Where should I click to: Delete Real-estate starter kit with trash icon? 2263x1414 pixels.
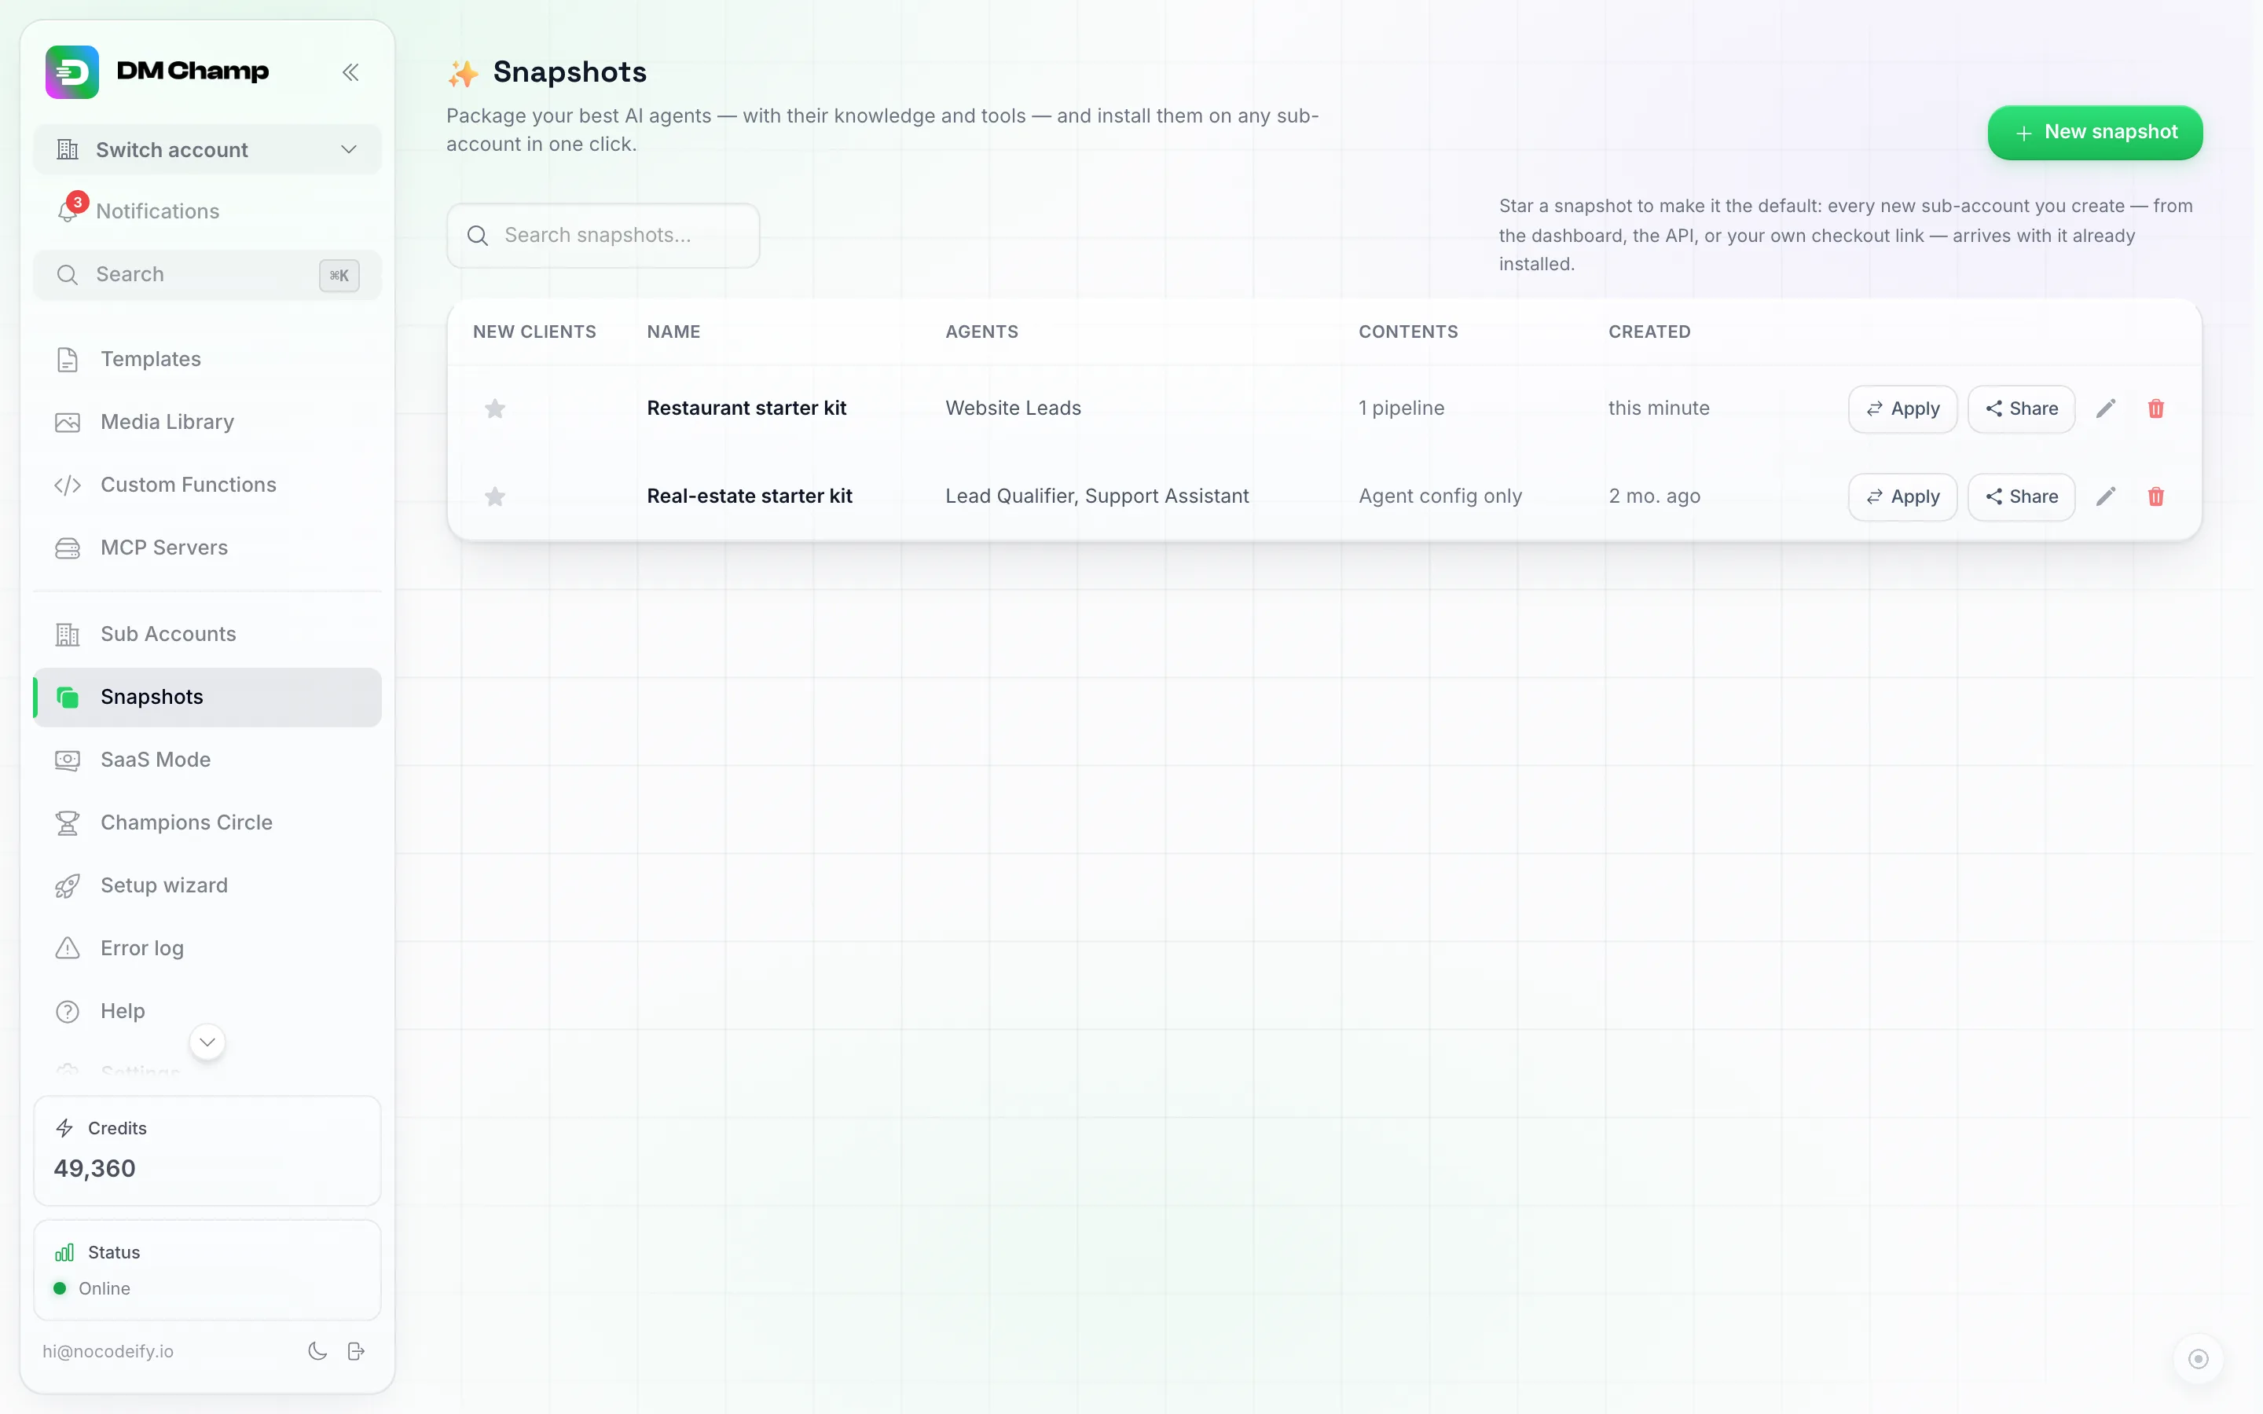pos(2156,496)
